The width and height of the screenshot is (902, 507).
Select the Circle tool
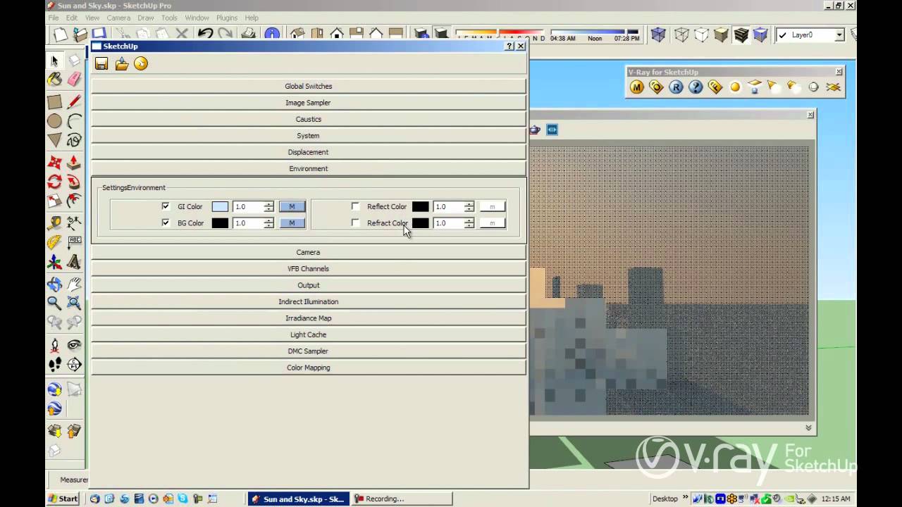(54, 121)
